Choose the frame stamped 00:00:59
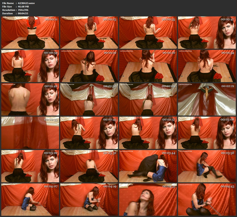237x217 pixels. [x=30, y=66]
